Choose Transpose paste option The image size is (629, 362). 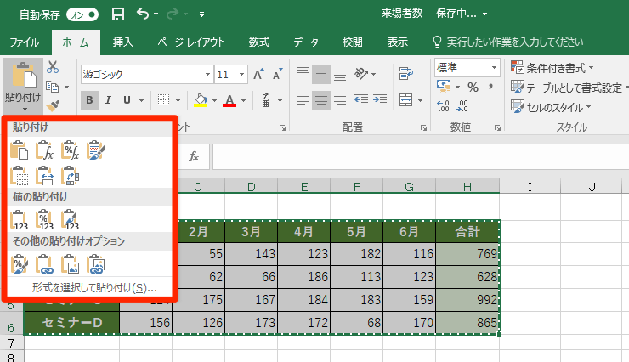tap(71, 176)
